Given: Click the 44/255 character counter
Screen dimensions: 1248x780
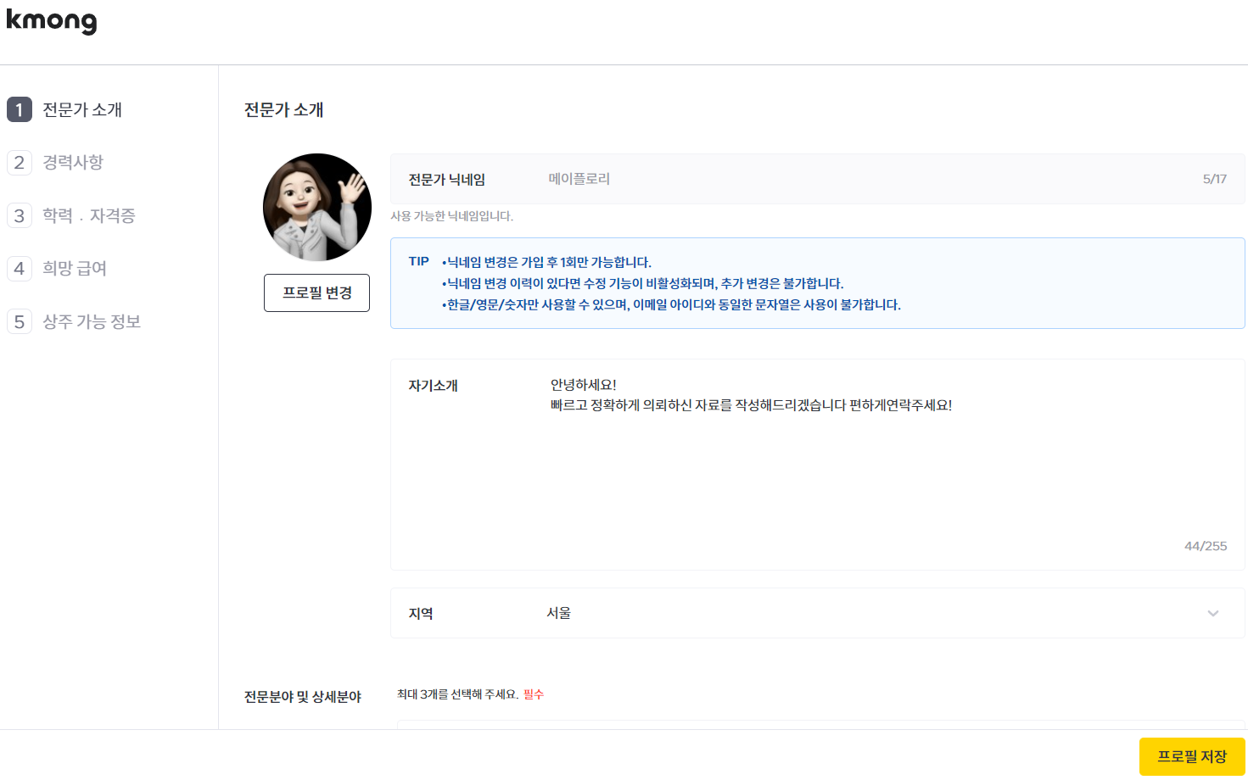Looking at the screenshot, I should 1206,546.
